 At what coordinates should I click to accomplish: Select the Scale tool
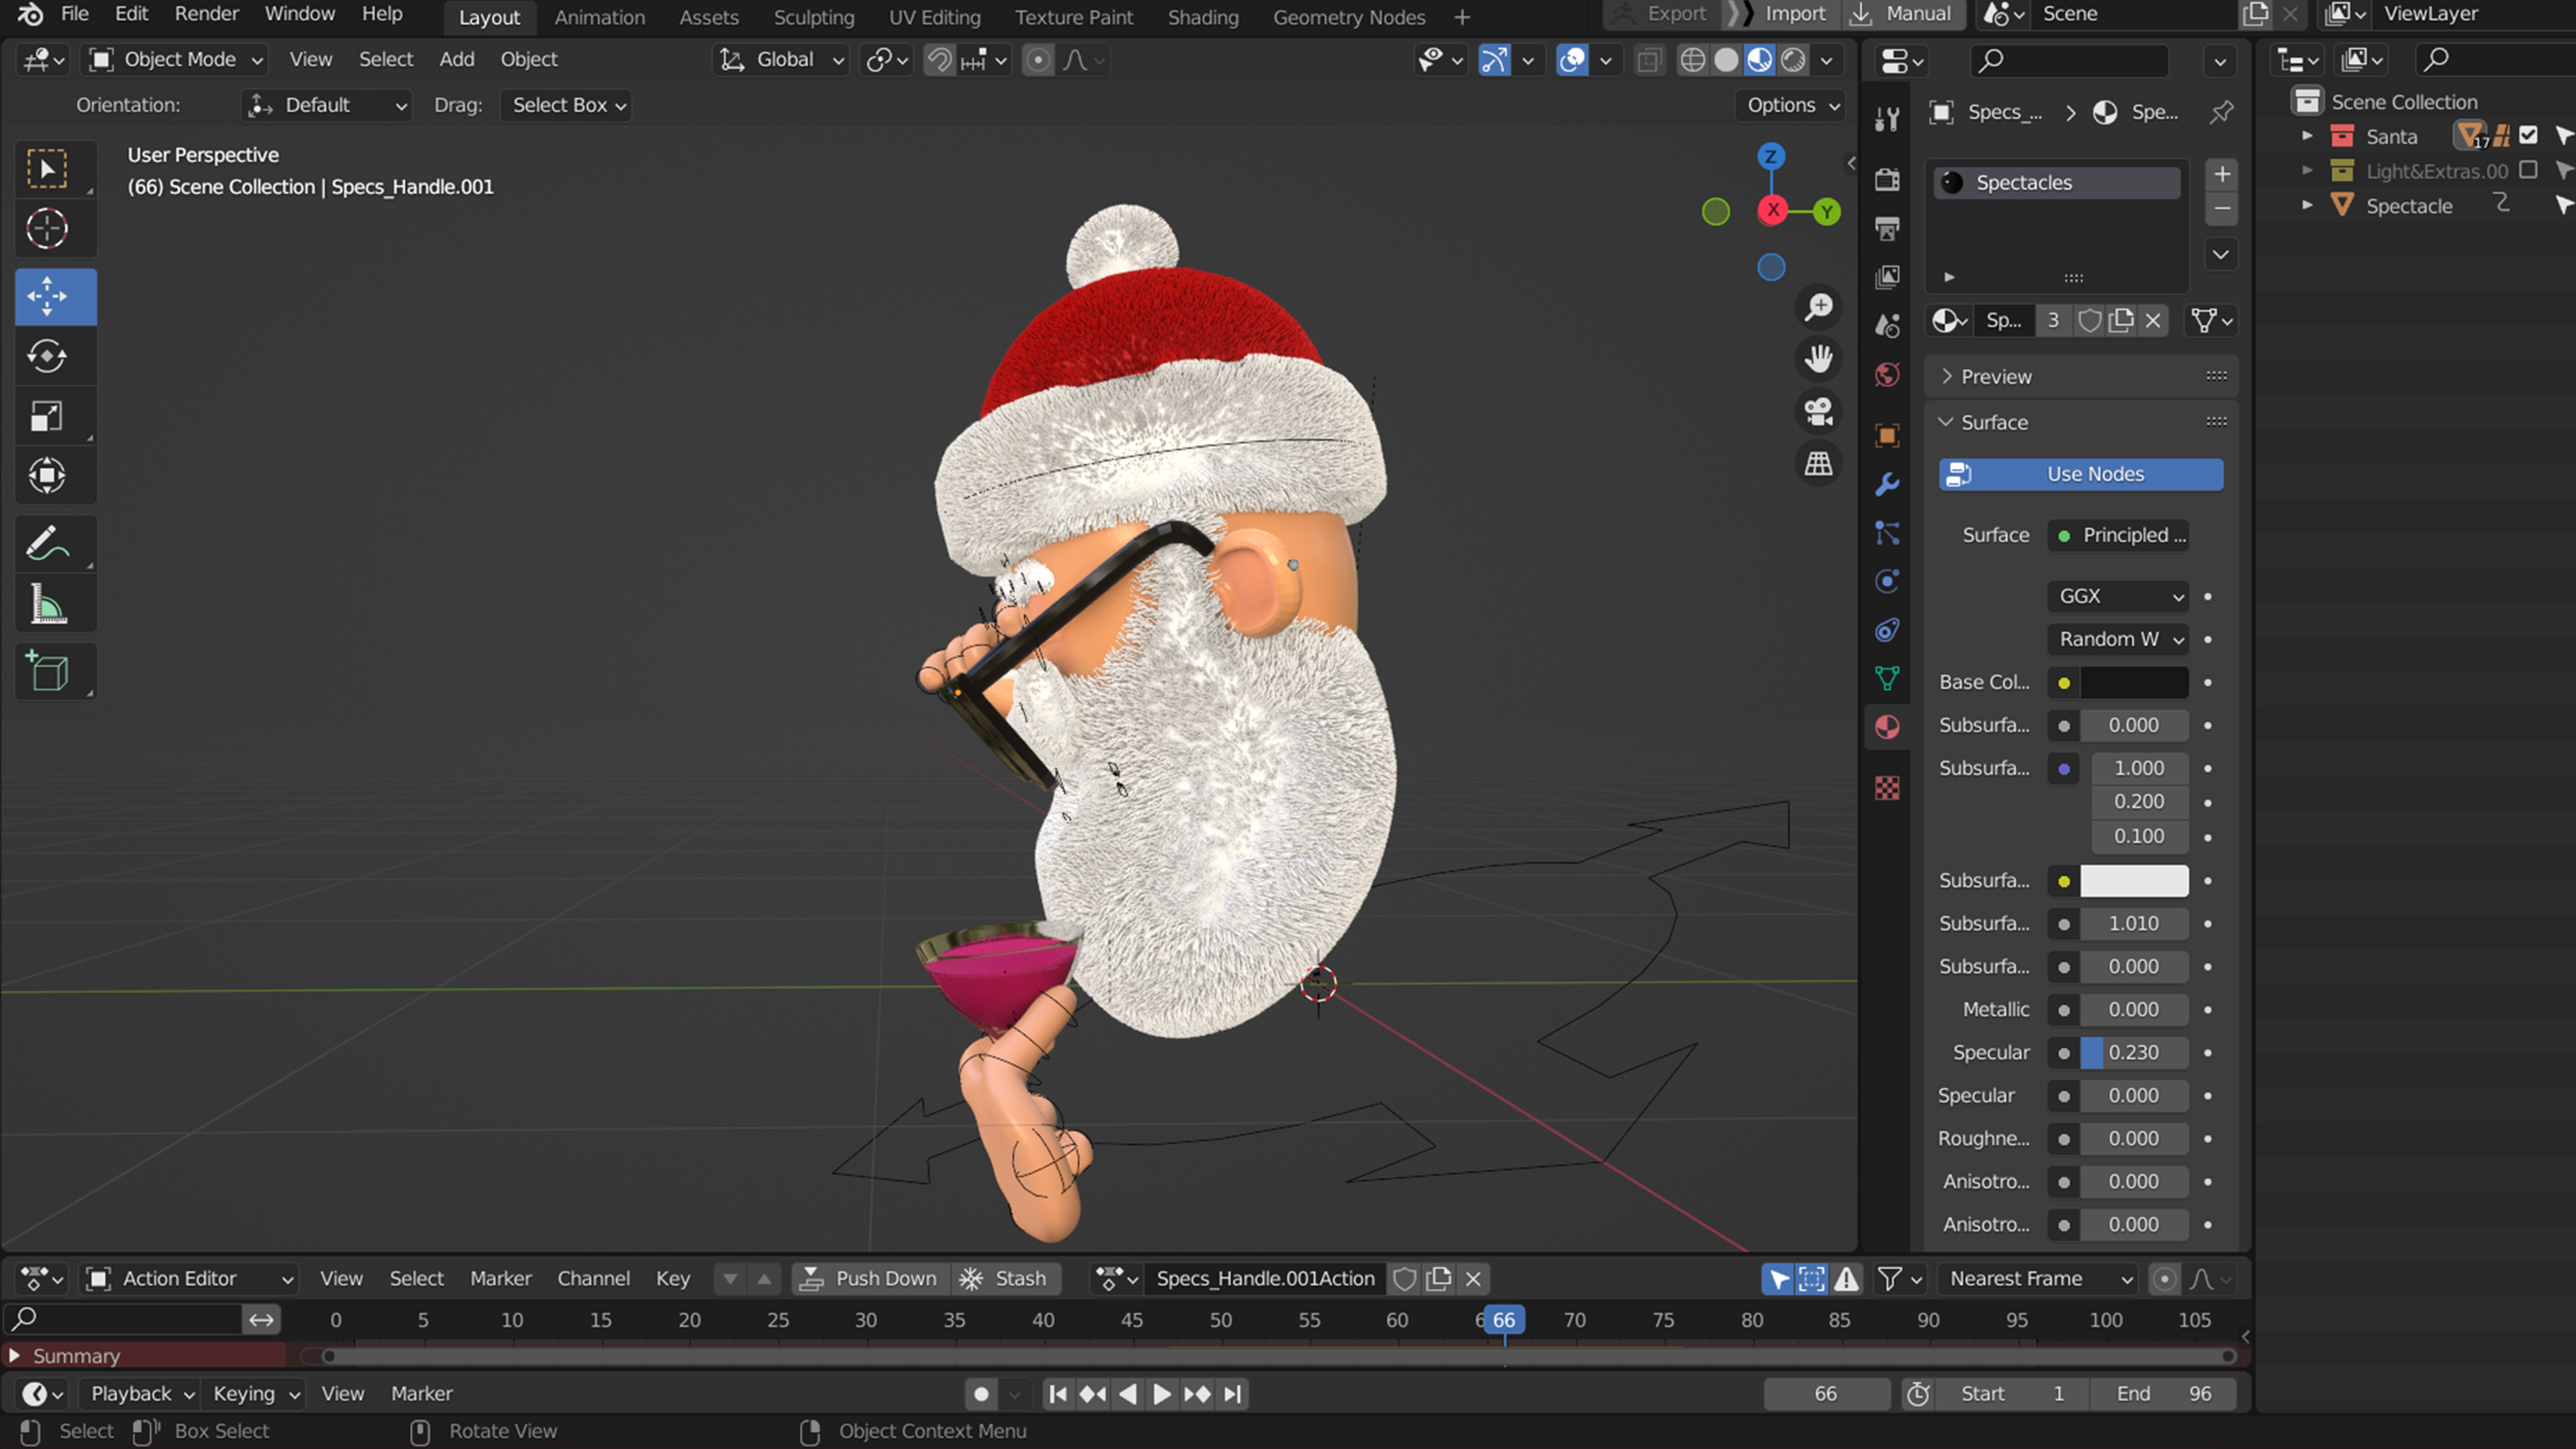coord(47,416)
